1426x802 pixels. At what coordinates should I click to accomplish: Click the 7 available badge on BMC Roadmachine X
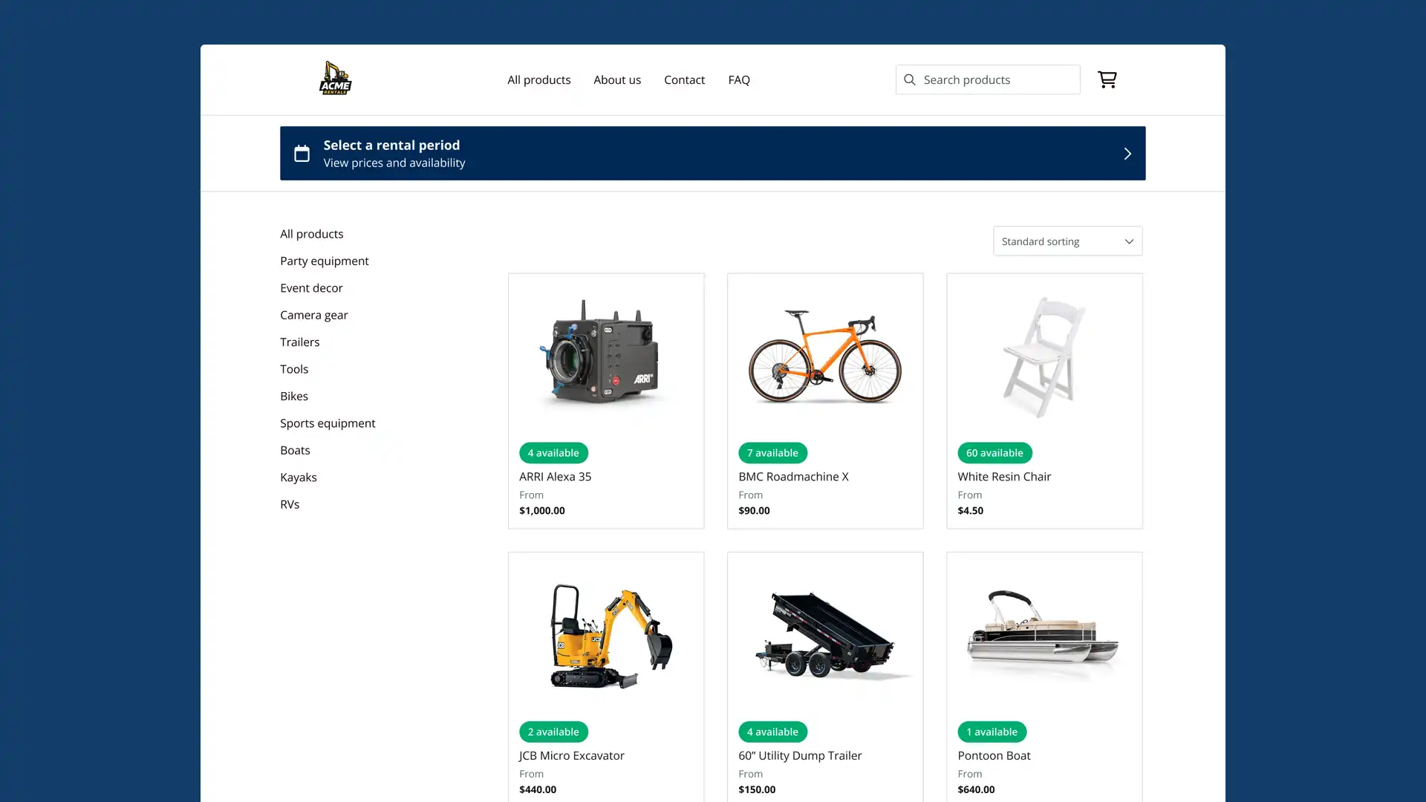[x=772, y=452]
